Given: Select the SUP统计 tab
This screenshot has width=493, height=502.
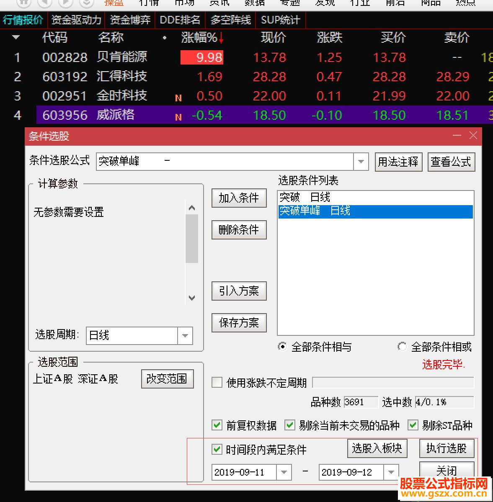Looking at the screenshot, I should (280, 20).
